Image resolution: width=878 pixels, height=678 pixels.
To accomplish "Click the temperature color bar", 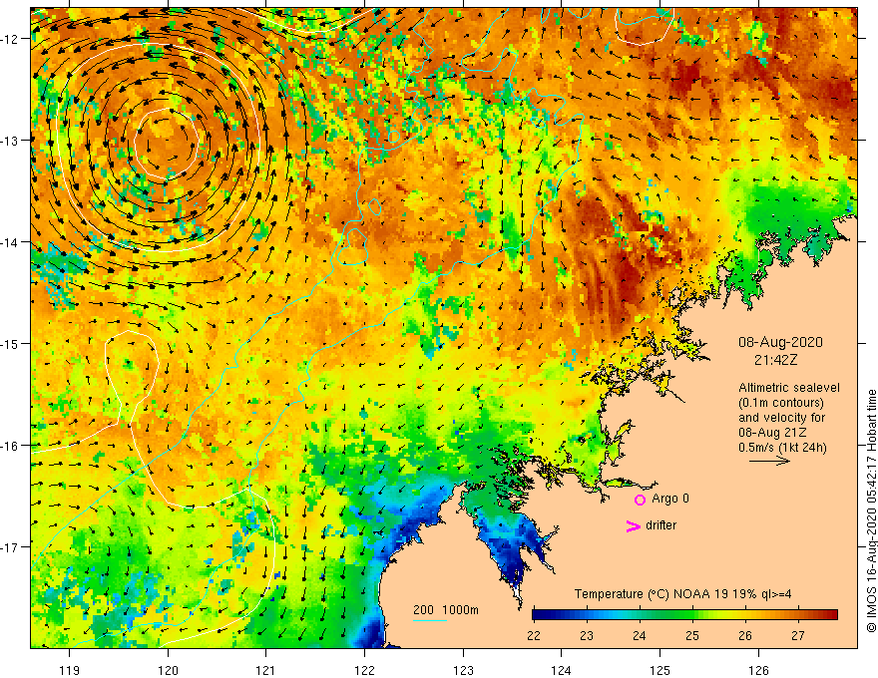I will click(x=684, y=615).
